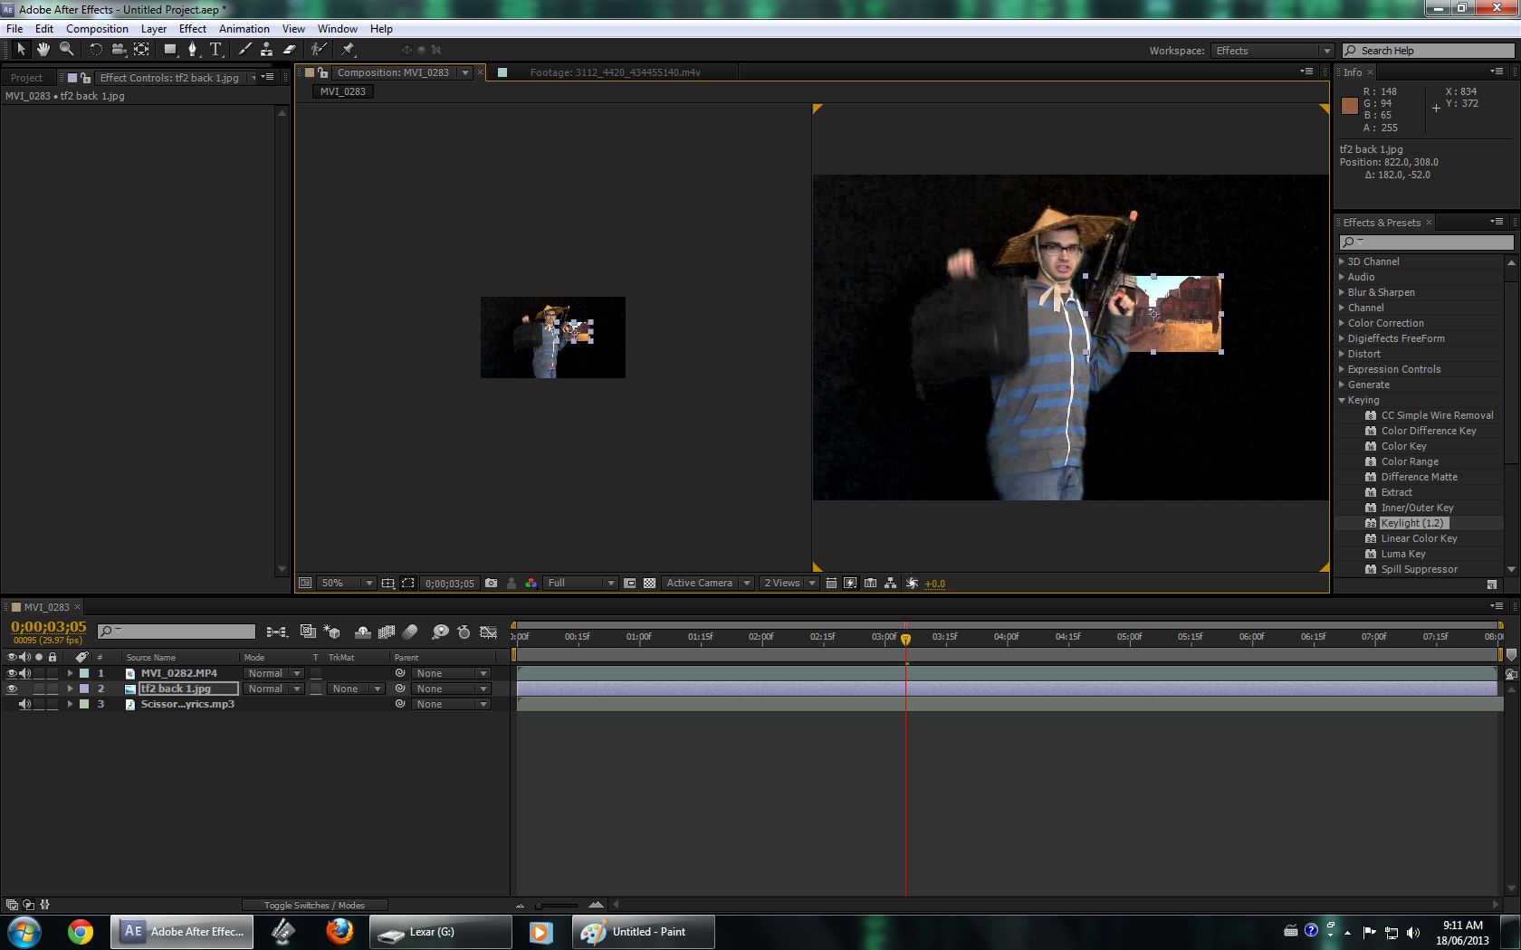Switch to the Project tab
This screenshot has height=950, width=1521.
pos(27,78)
